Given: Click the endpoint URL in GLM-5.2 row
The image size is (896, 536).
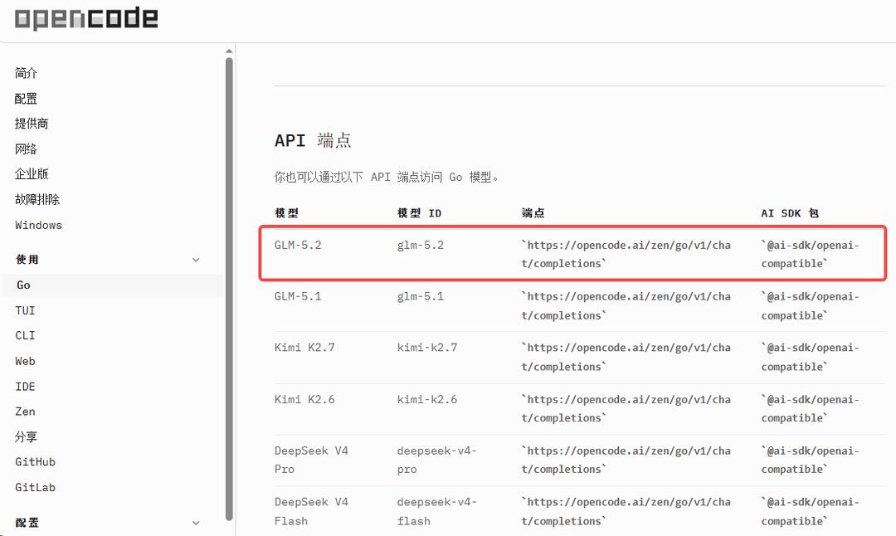Looking at the screenshot, I should tap(626, 254).
